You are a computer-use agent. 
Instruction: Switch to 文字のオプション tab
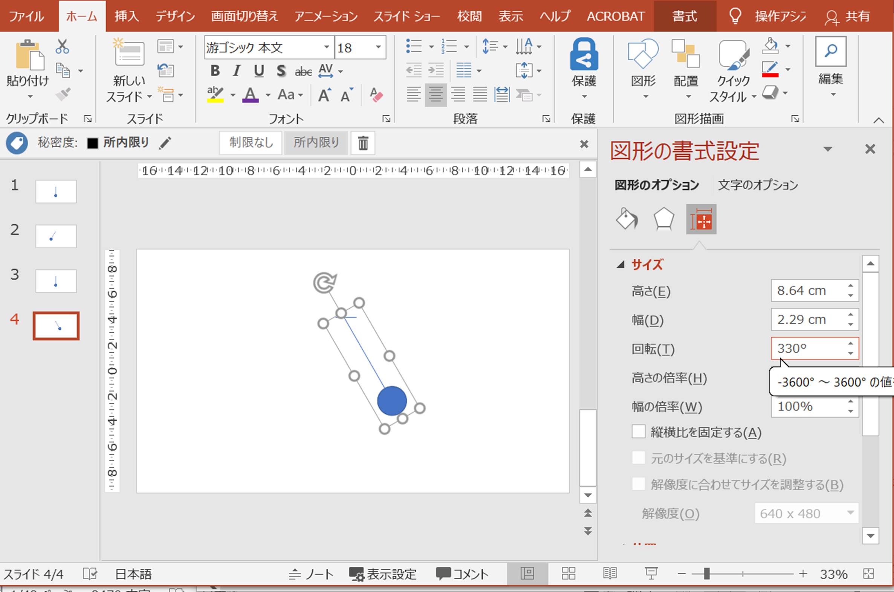(757, 185)
